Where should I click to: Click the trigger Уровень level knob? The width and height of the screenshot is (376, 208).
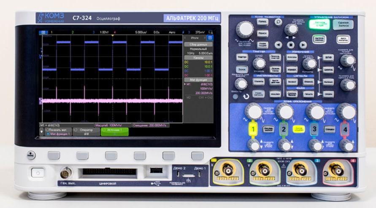259,64
